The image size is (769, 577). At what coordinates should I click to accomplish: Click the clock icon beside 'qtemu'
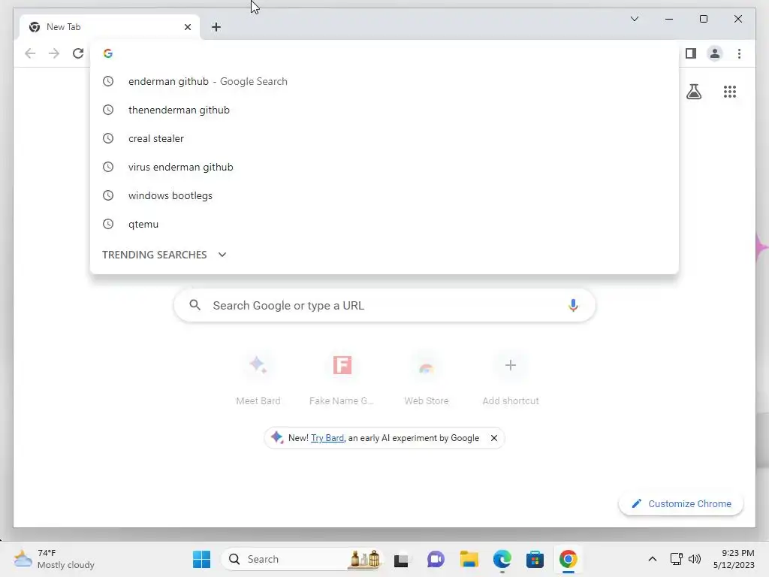(108, 224)
